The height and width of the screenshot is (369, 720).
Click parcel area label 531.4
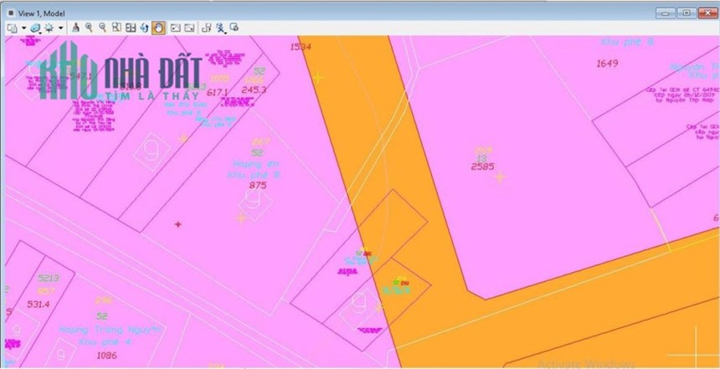pyautogui.click(x=39, y=305)
